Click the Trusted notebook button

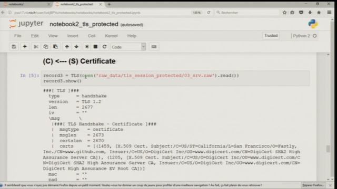271,36
